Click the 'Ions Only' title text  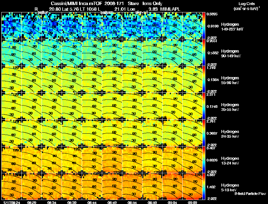(152, 4)
